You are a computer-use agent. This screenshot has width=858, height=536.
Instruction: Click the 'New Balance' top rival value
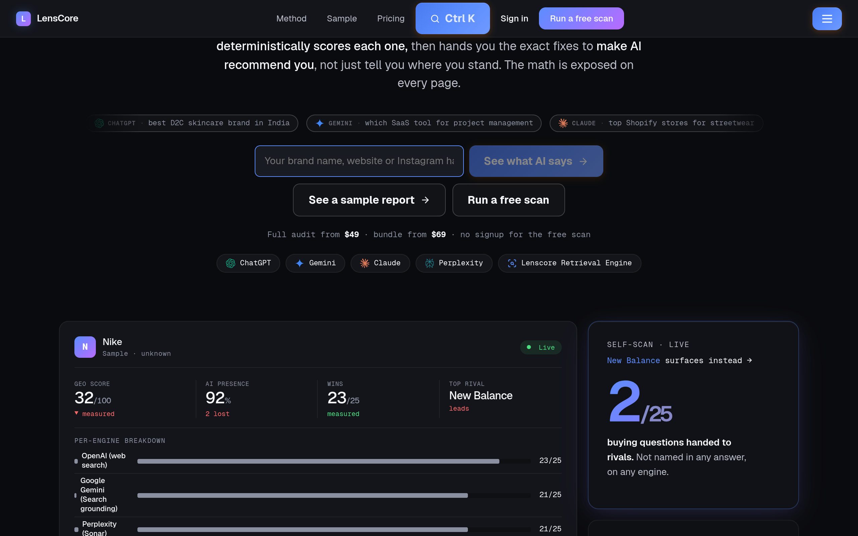481,396
